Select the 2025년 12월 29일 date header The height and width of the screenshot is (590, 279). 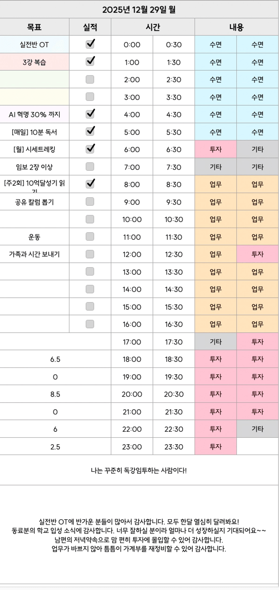(139, 9)
